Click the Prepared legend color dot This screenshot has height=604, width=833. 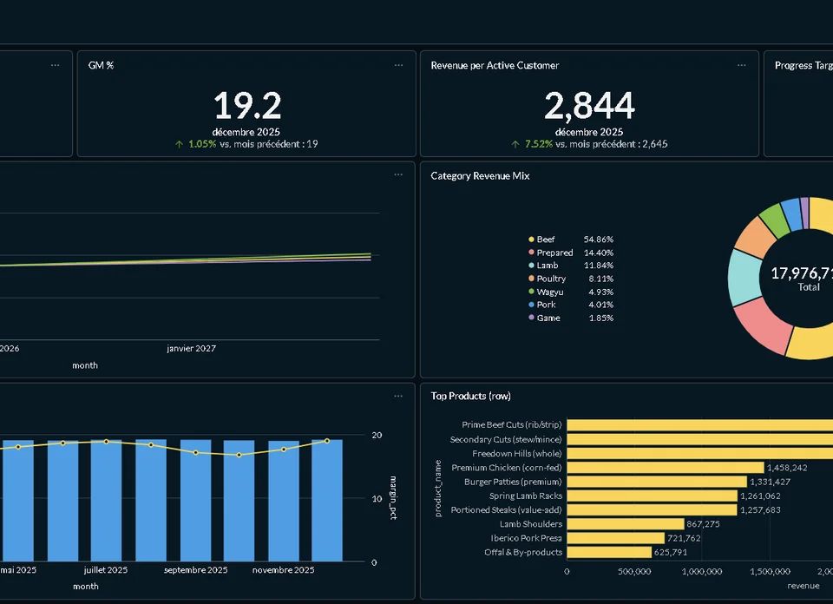pyautogui.click(x=531, y=253)
